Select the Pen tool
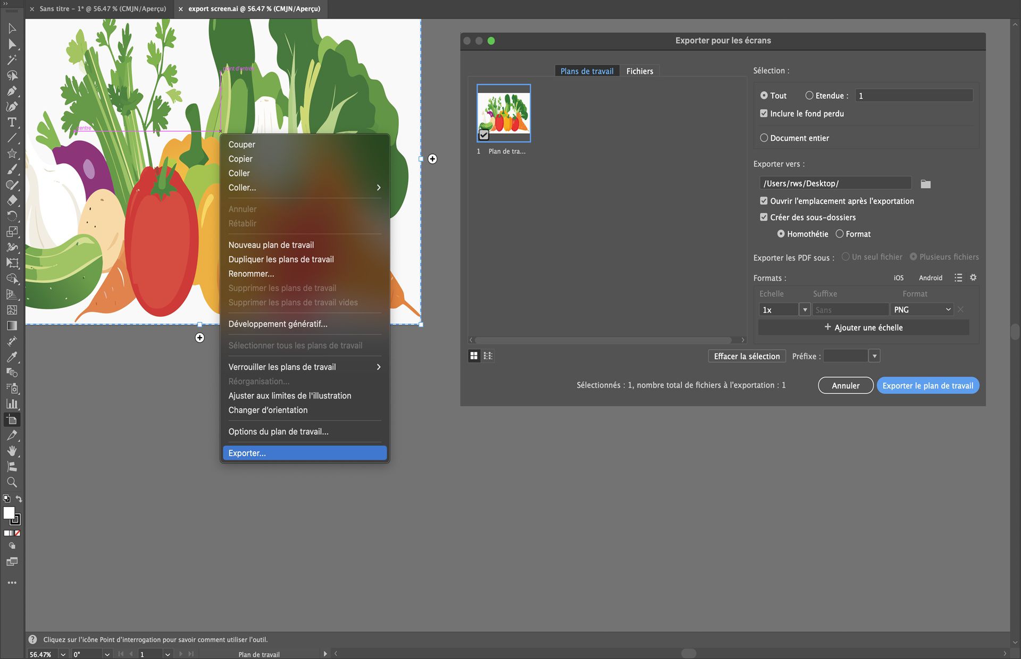 click(12, 91)
